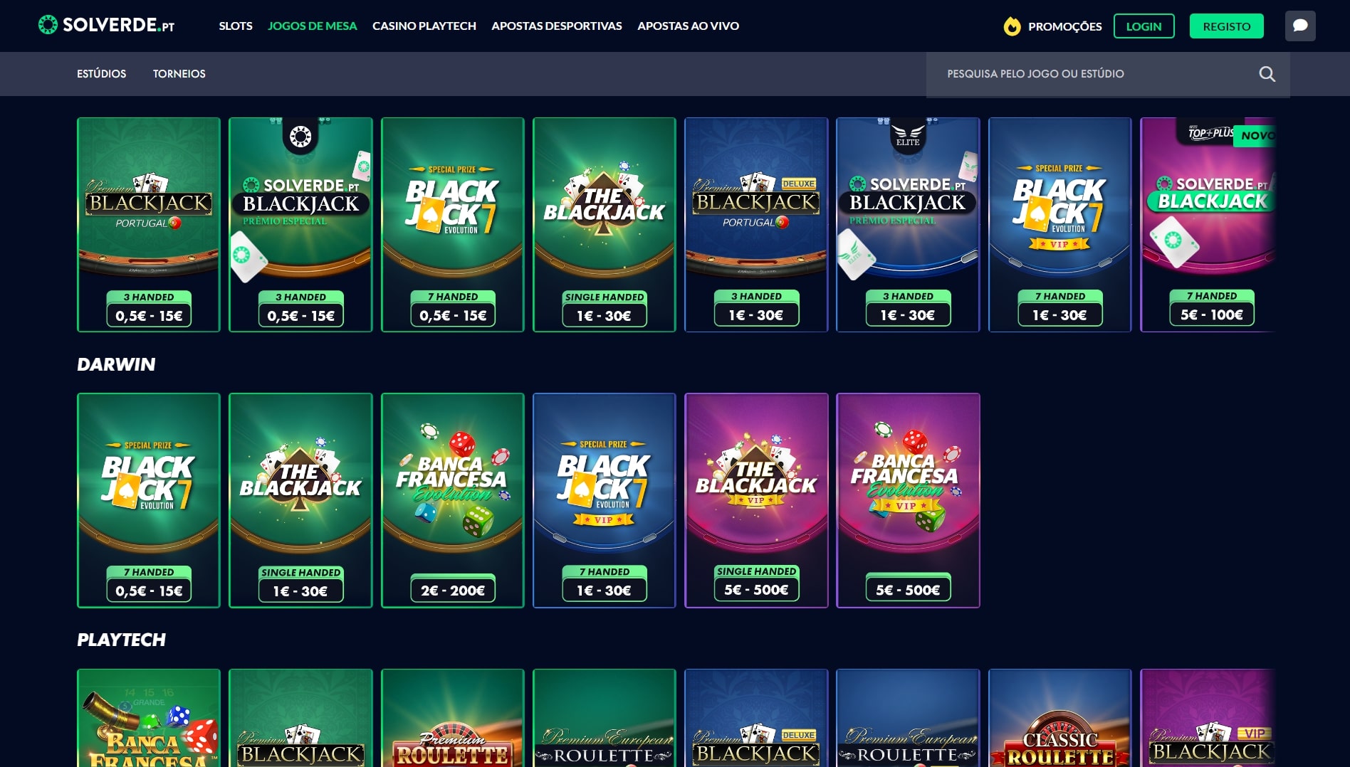Select Casino Playtech menu item
Image resolution: width=1350 pixels, height=767 pixels.
[x=424, y=26]
